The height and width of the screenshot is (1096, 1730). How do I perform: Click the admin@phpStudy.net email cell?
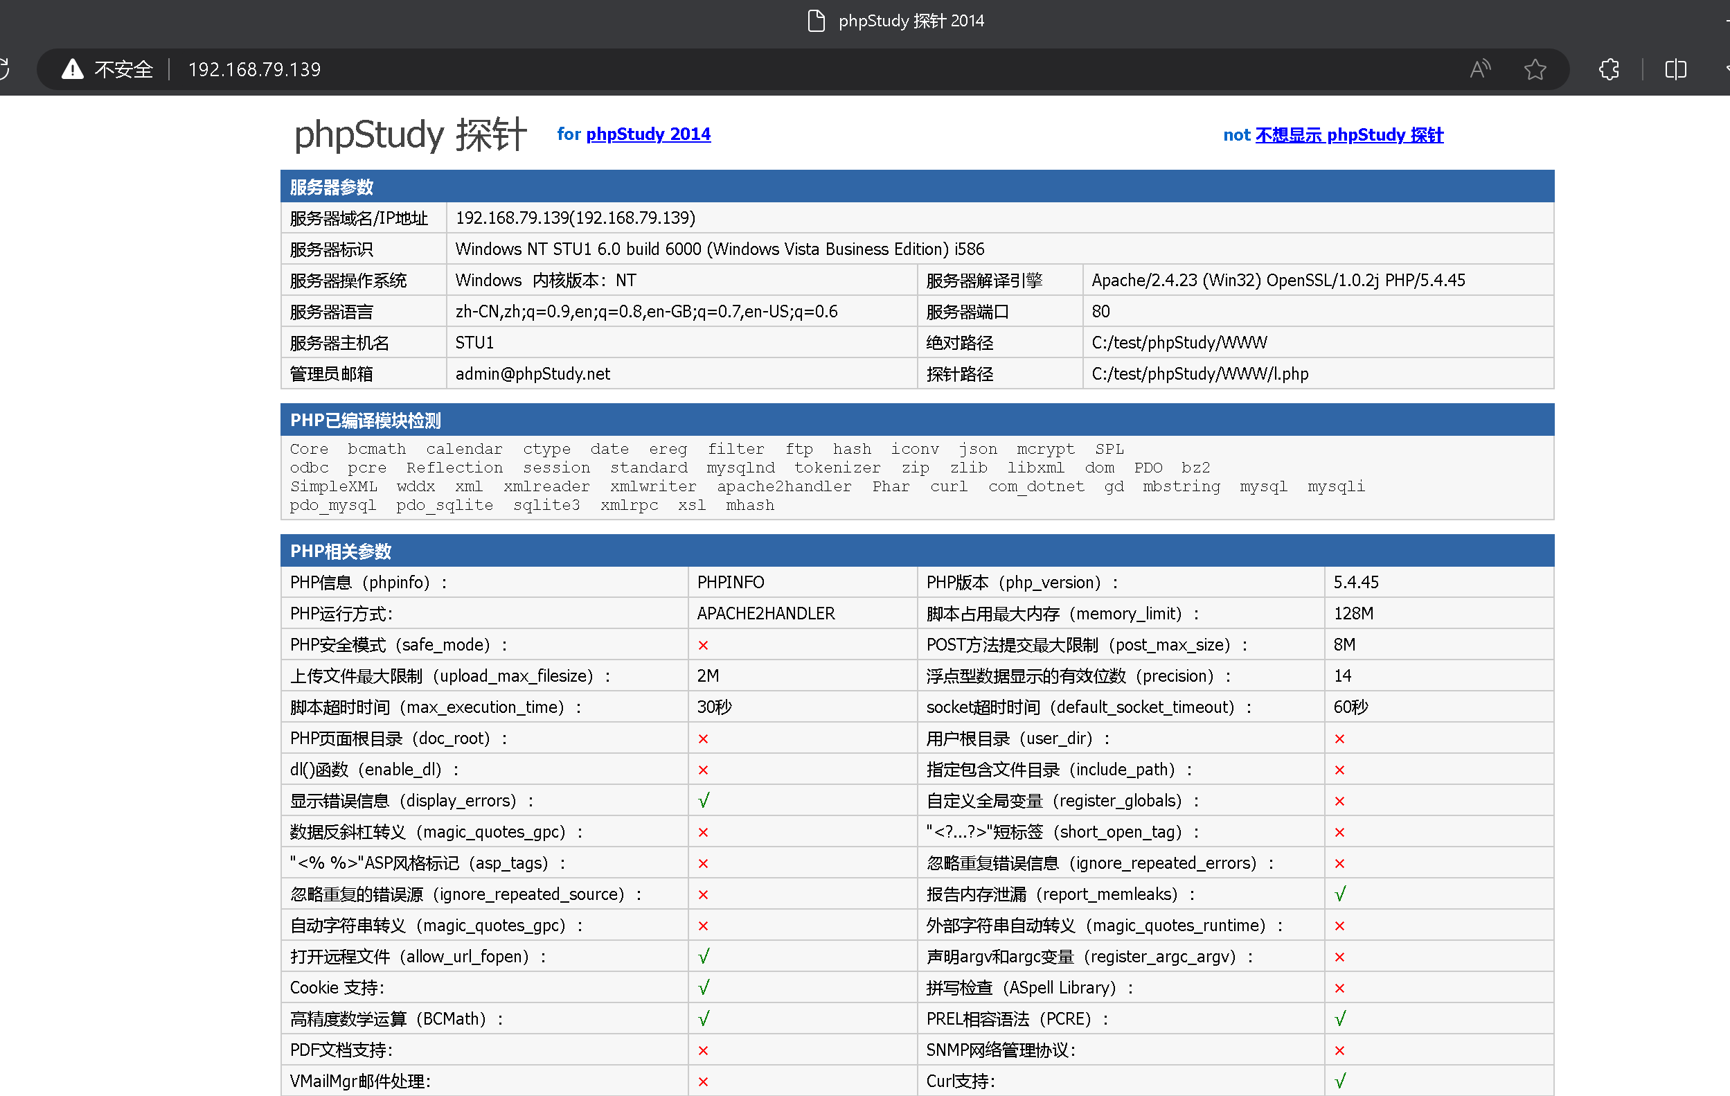(x=533, y=373)
